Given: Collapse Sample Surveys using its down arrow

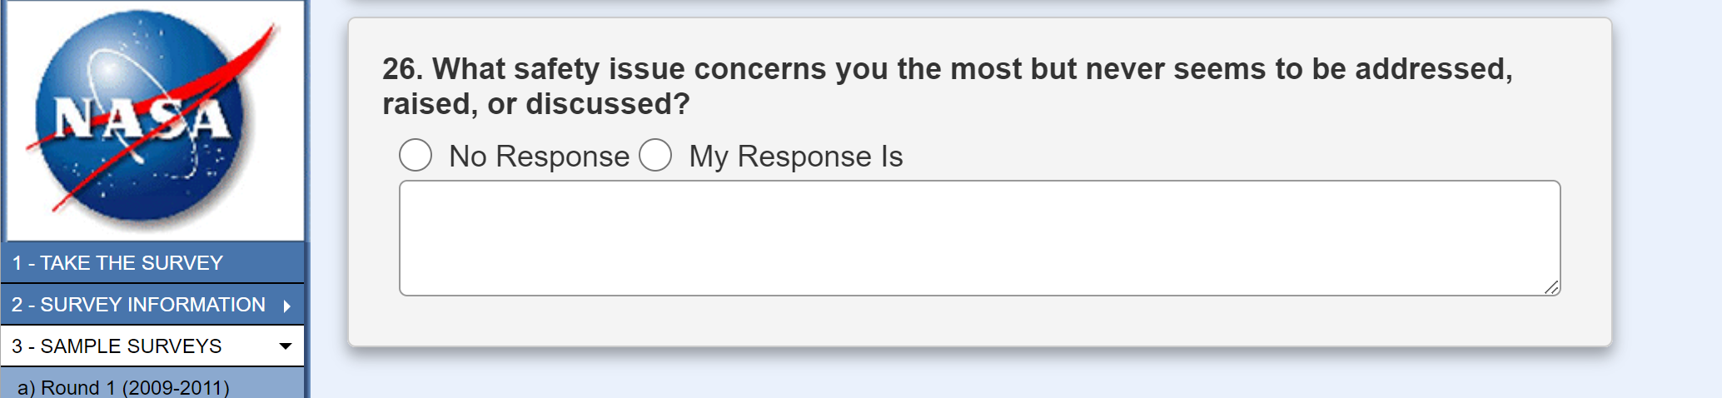Looking at the screenshot, I should 286,346.
